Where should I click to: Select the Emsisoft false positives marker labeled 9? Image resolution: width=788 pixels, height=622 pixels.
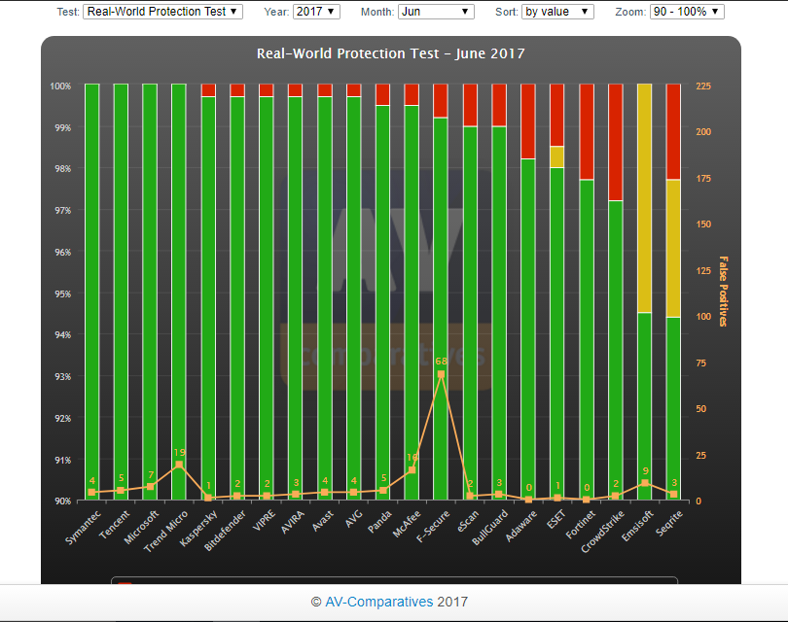(644, 483)
